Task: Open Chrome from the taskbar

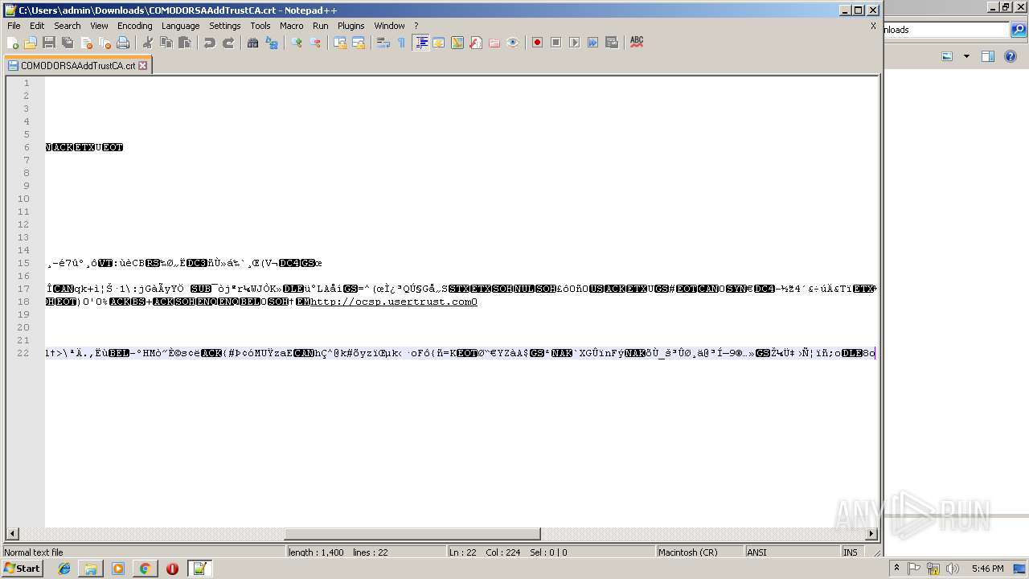Action: click(x=145, y=569)
